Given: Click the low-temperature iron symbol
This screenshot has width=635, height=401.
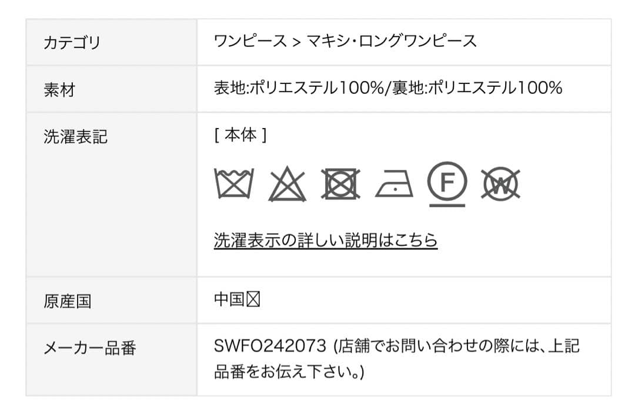Looking at the screenshot, I should coord(394,185).
